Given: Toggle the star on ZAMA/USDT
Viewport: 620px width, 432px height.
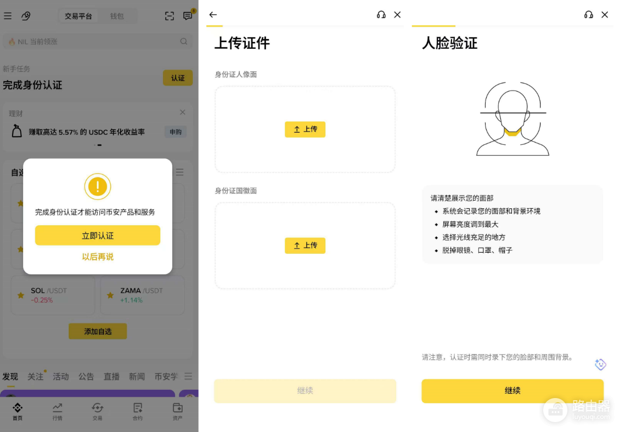Looking at the screenshot, I should [110, 295].
